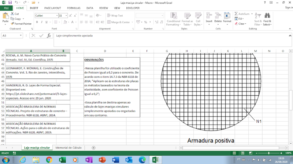Click the font color A button
The height and width of the screenshot is (164, 293).
click(x=72, y=22)
